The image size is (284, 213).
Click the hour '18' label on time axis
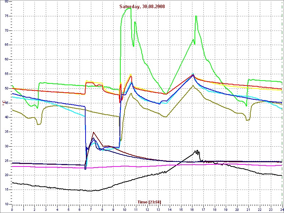pyautogui.click(x=215, y=210)
